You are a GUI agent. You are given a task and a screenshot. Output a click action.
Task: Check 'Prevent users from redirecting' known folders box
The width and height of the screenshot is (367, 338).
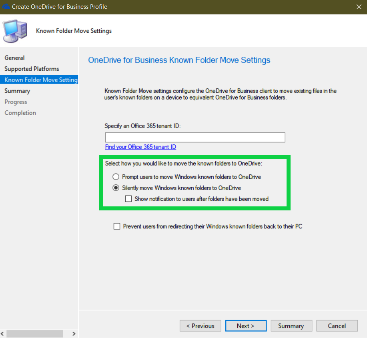pos(117,226)
